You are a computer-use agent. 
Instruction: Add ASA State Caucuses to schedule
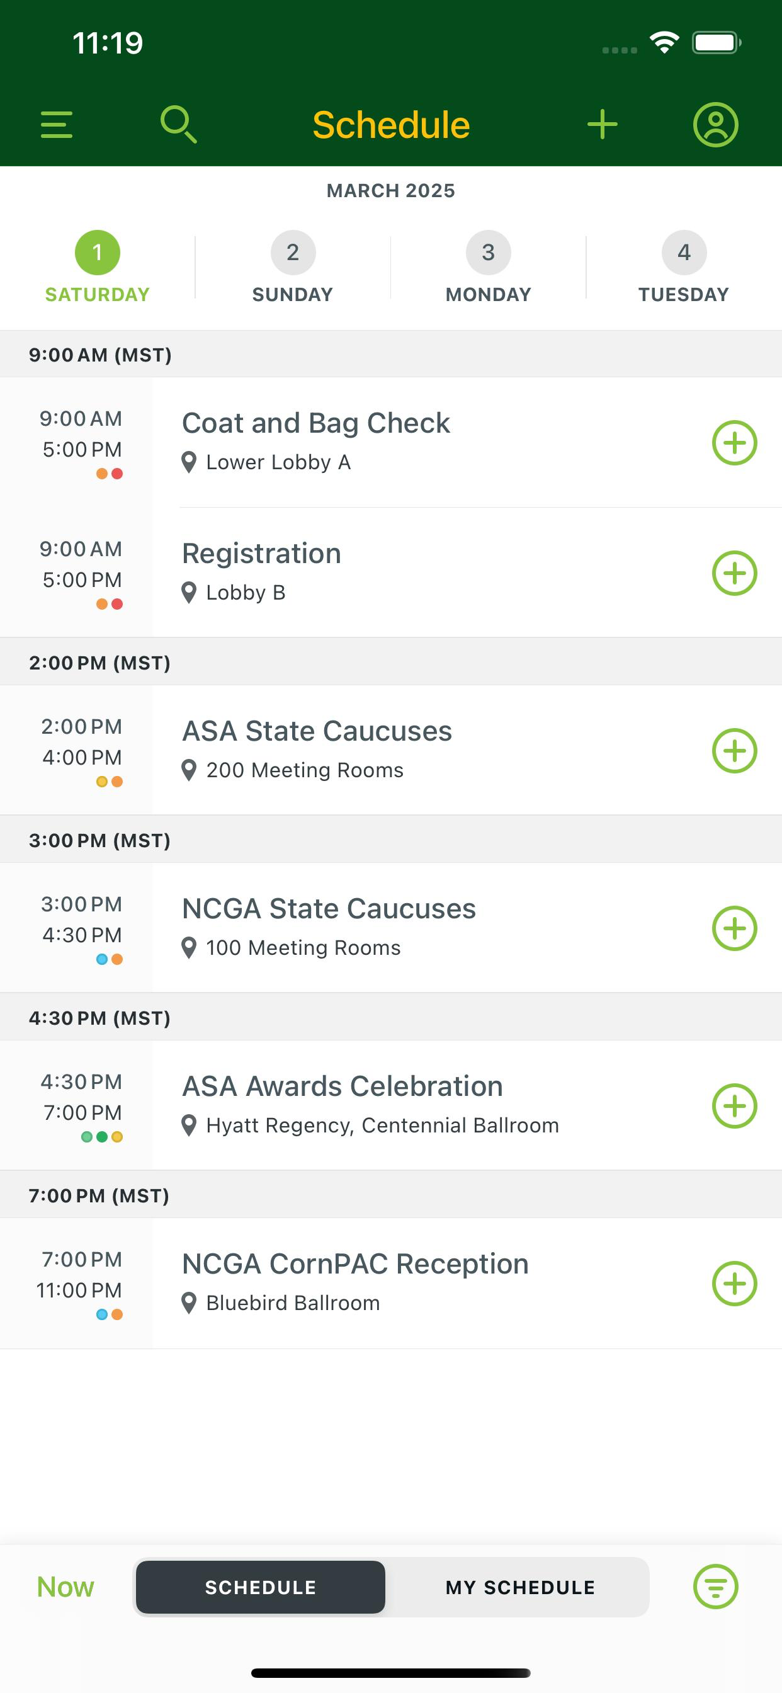coord(735,751)
